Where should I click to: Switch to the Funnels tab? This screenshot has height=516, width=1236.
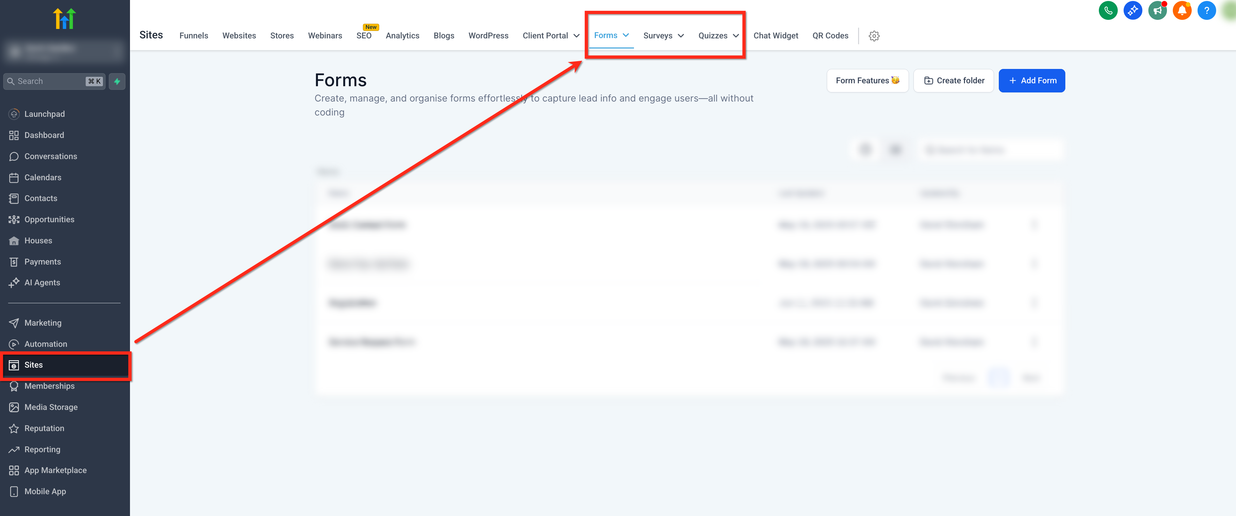(x=194, y=36)
